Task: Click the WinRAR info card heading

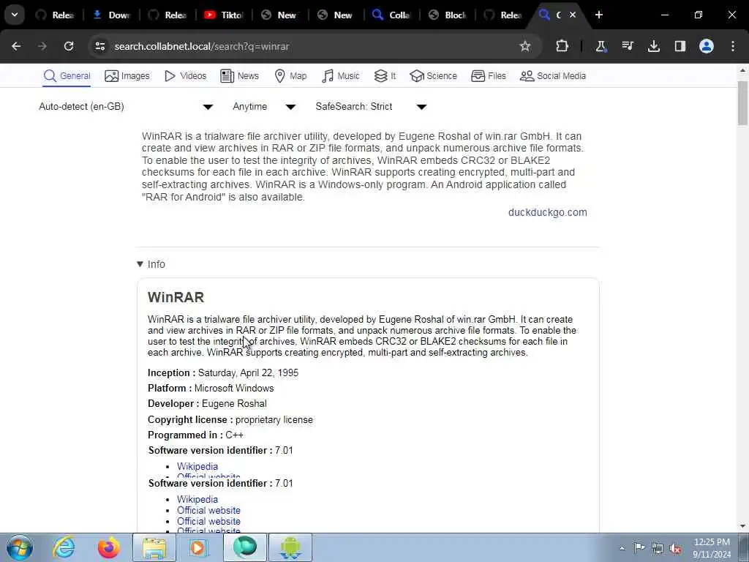Action: tap(176, 297)
